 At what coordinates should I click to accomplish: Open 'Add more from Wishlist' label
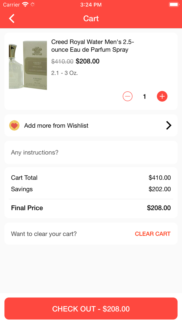pos(56,126)
